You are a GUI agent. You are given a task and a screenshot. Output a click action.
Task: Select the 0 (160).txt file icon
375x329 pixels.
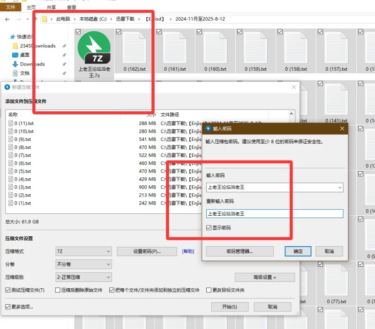[215, 48]
